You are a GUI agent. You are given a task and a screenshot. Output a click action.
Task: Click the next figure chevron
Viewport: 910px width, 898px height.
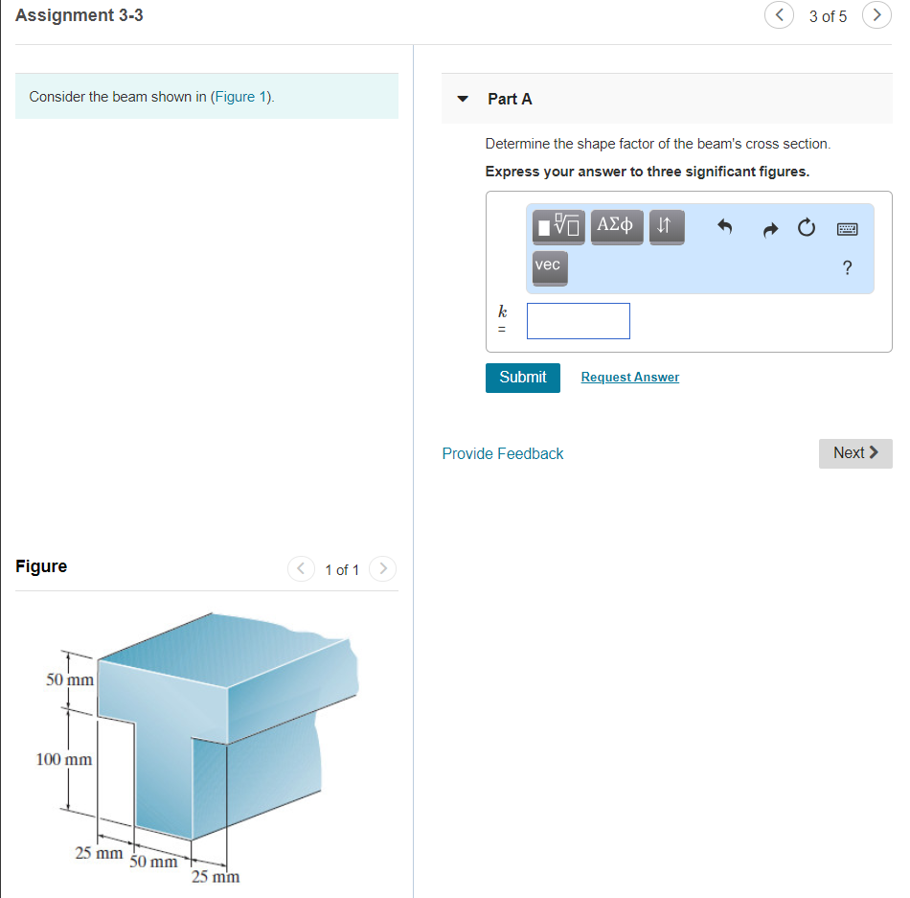point(382,568)
